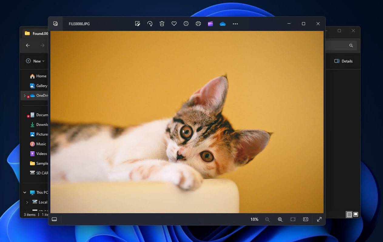
Task: Click the FILE0000.JPG title text
Action: click(x=79, y=24)
